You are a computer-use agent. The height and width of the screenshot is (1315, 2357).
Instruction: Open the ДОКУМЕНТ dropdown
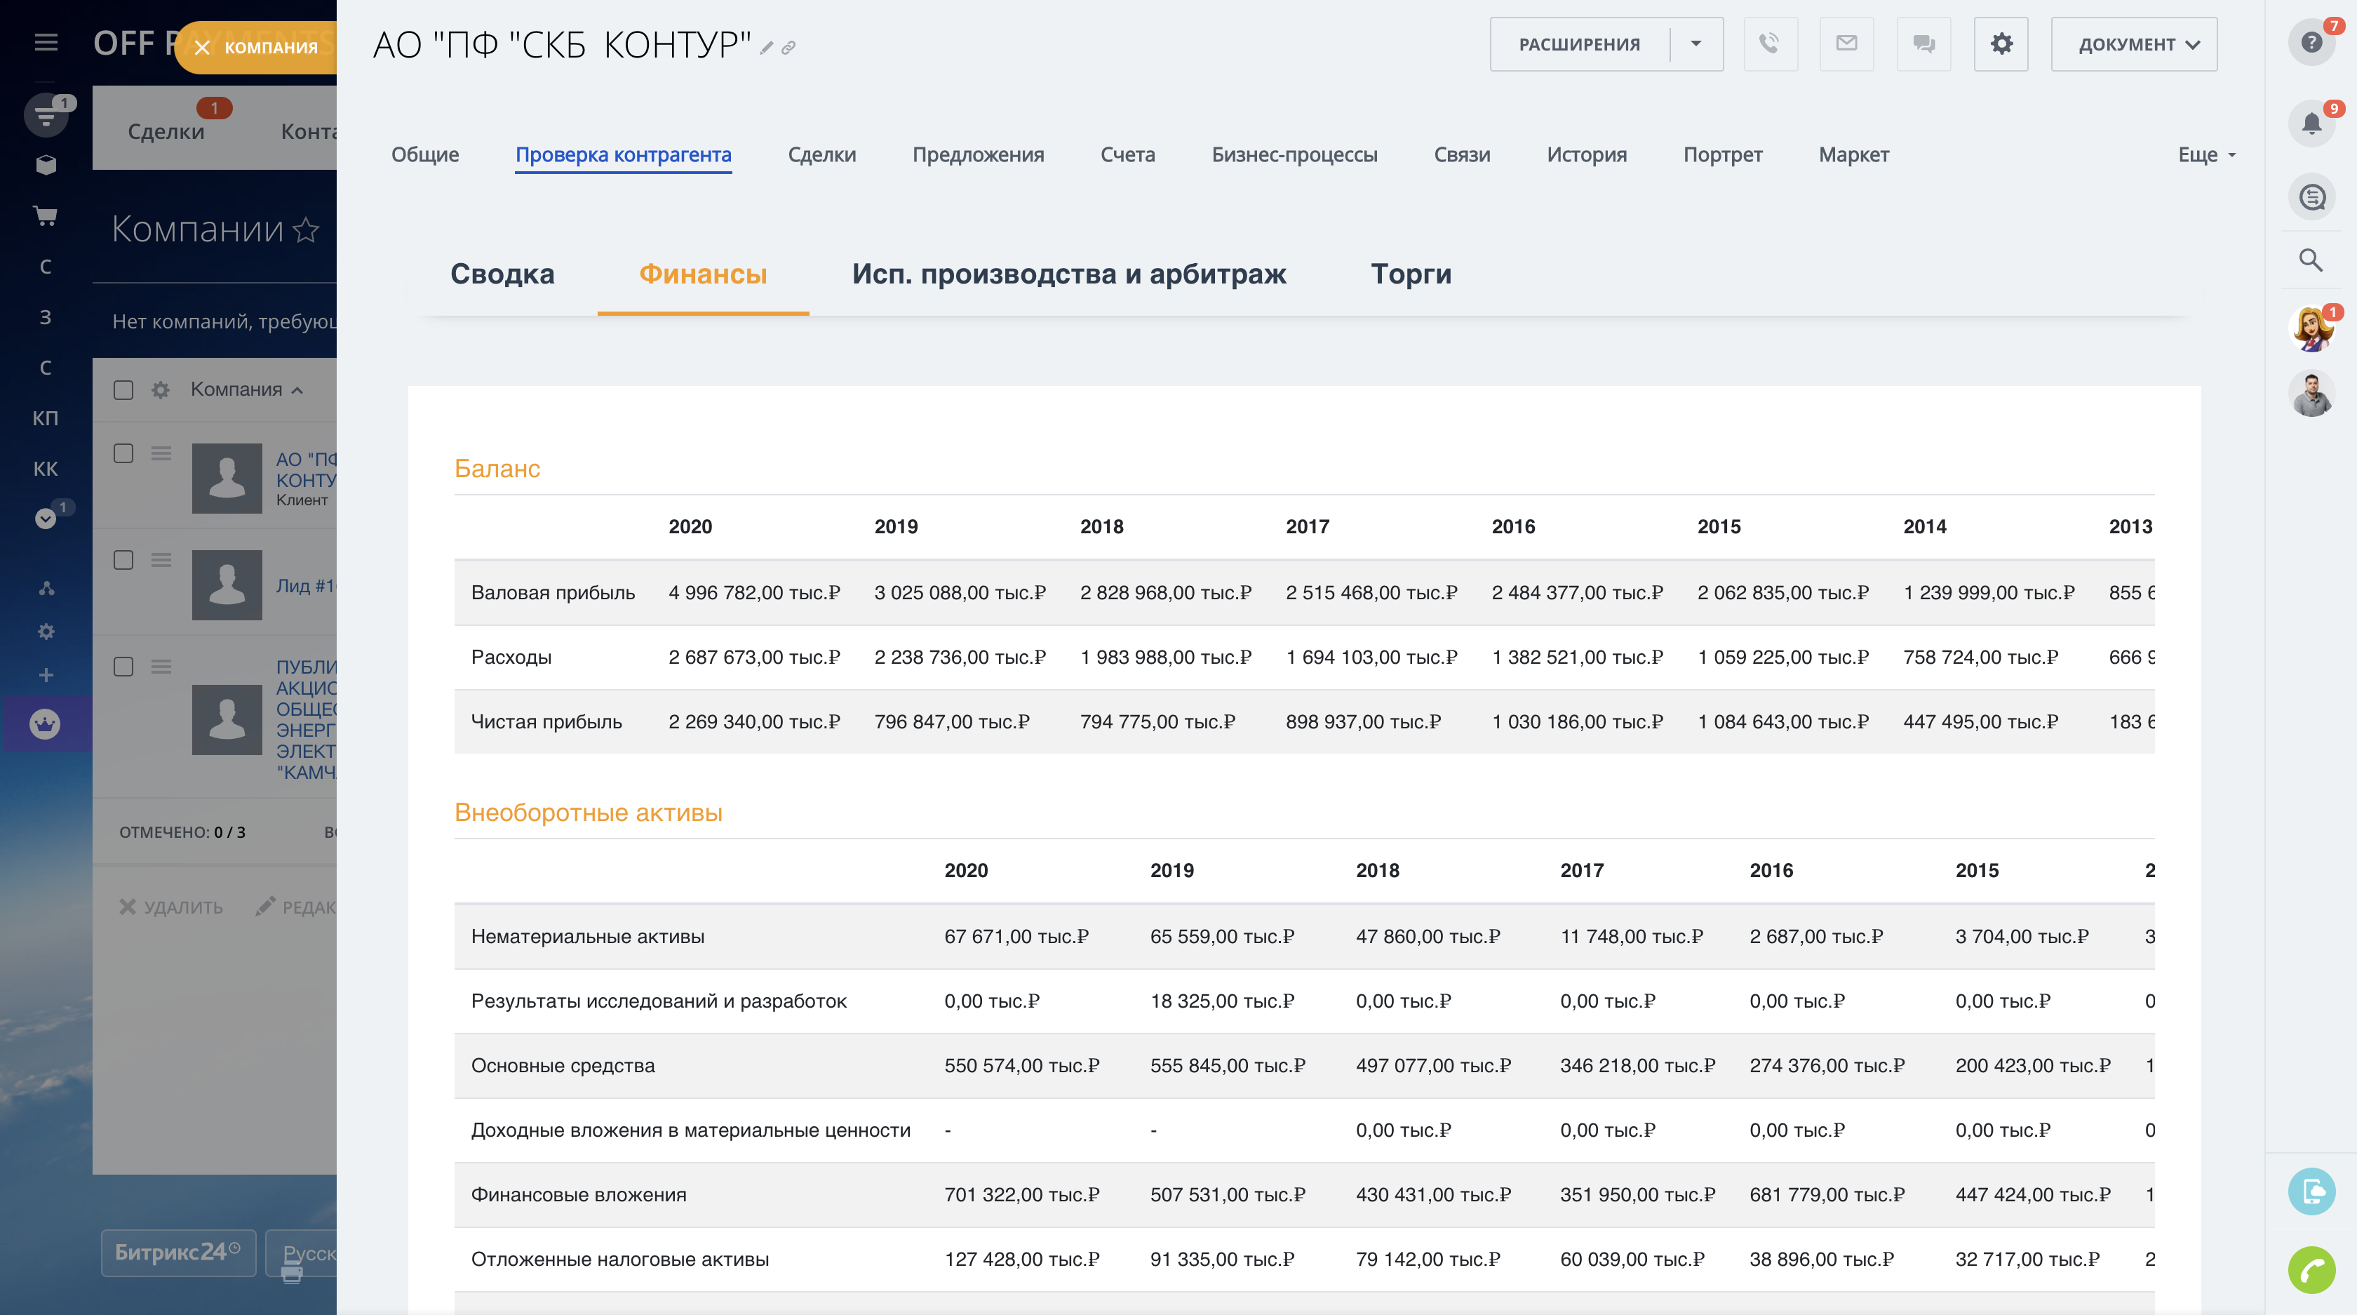coord(2133,43)
